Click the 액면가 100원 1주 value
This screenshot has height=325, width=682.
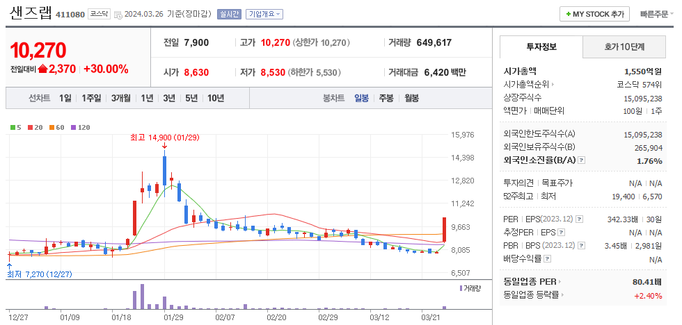642,111
